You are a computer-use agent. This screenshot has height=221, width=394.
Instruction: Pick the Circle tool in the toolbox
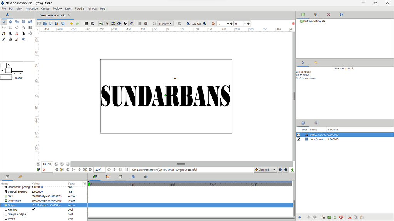click(4, 28)
